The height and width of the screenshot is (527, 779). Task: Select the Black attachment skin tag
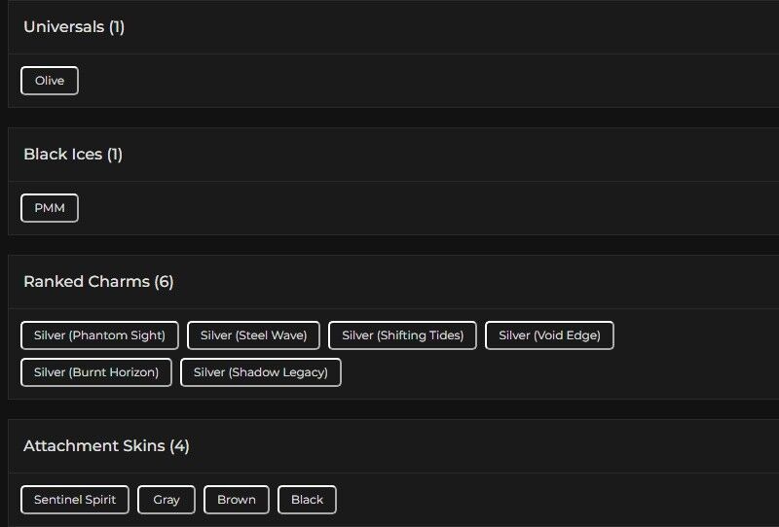(307, 500)
